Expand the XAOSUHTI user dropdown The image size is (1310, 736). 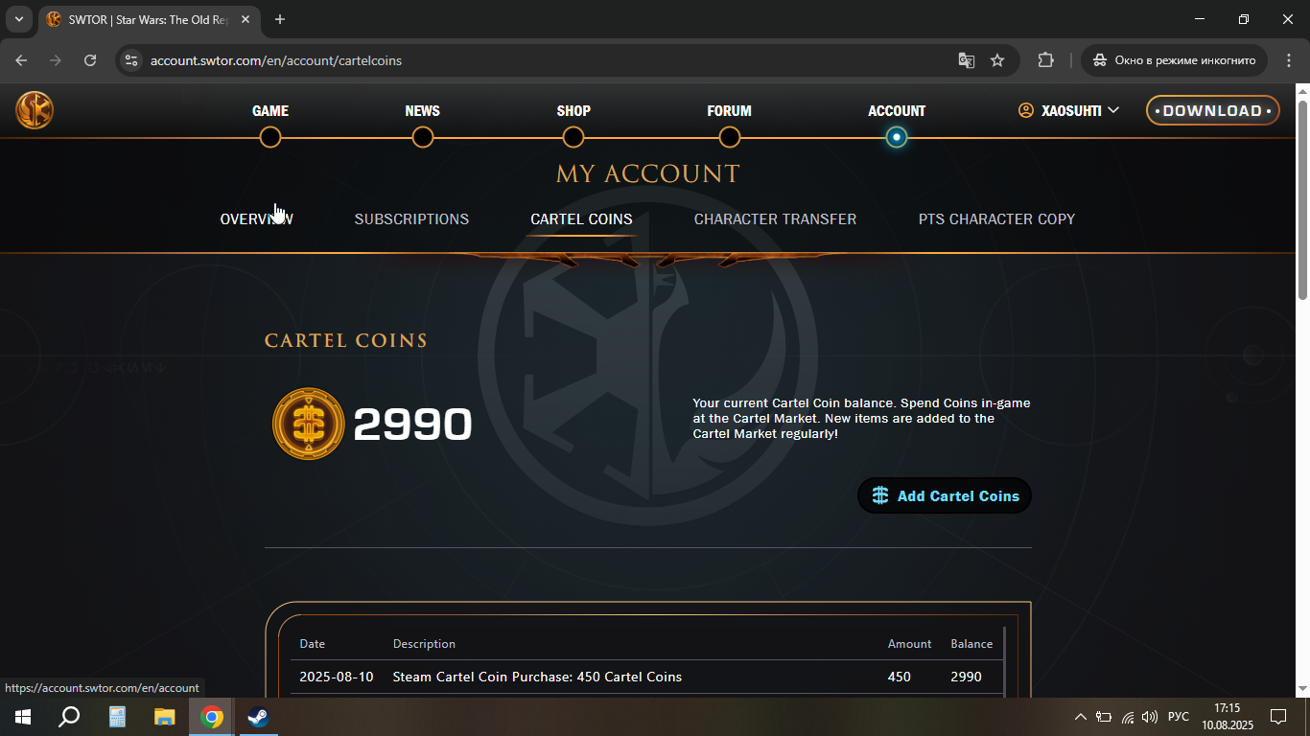point(1069,110)
